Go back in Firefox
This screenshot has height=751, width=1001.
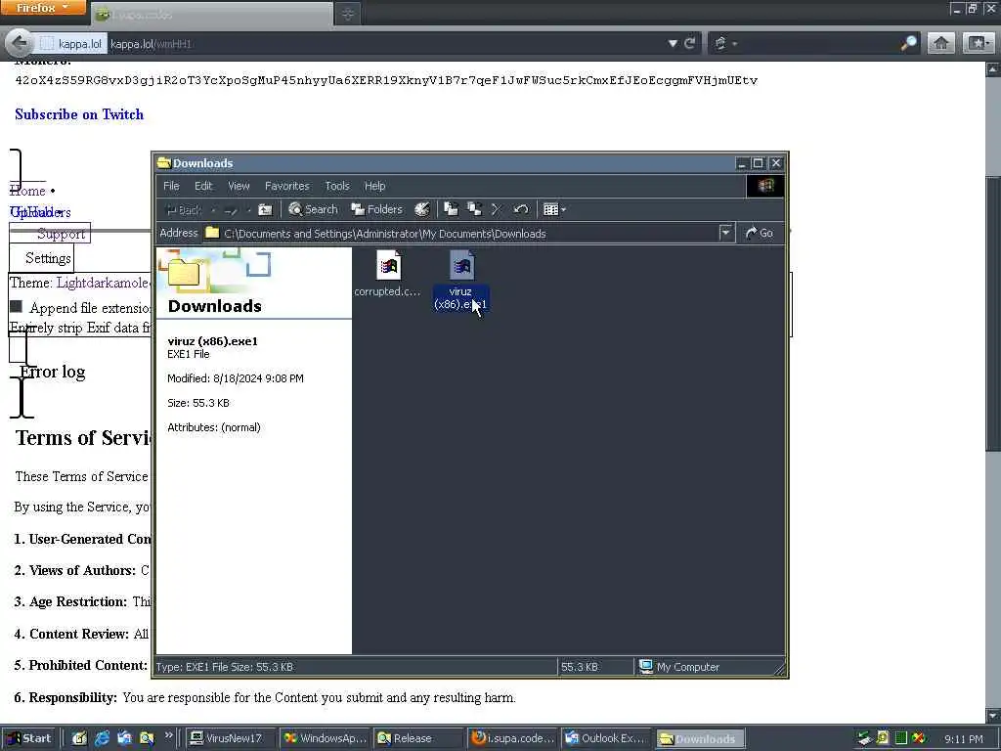[x=20, y=43]
